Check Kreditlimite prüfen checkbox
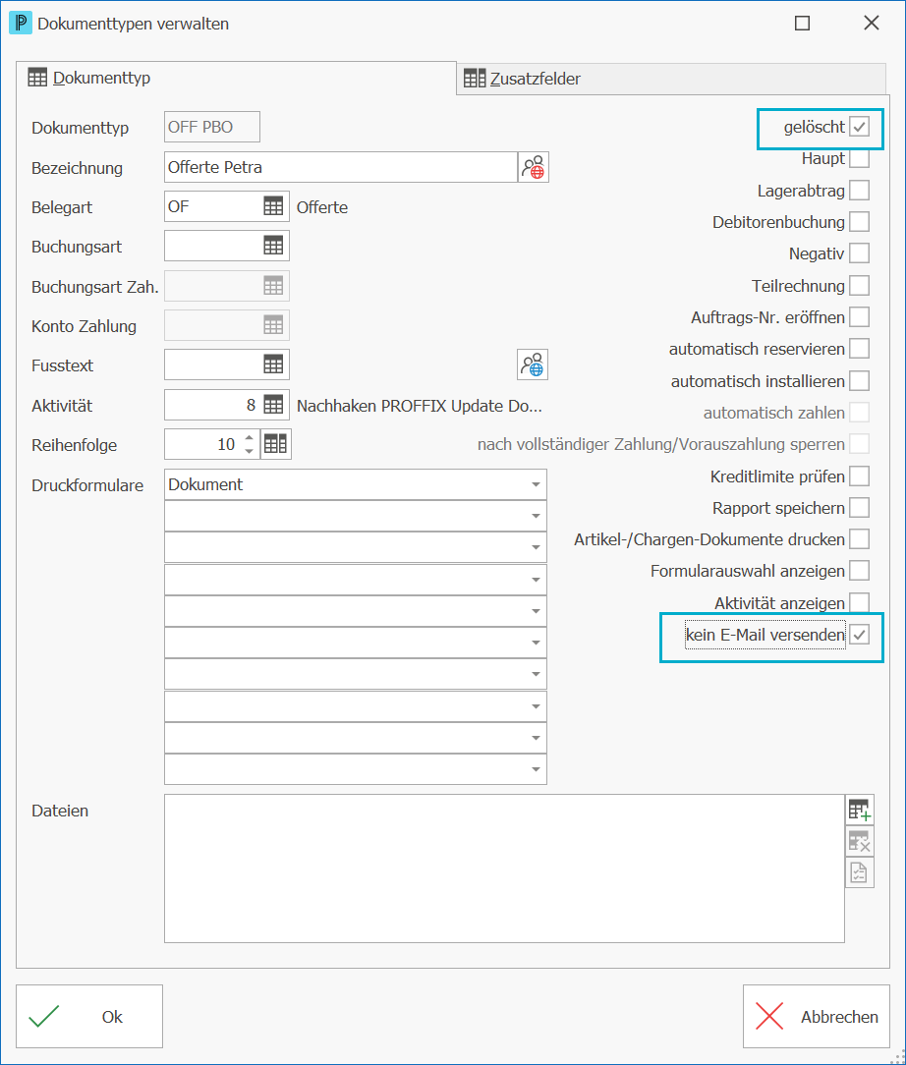 click(x=859, y=476)
